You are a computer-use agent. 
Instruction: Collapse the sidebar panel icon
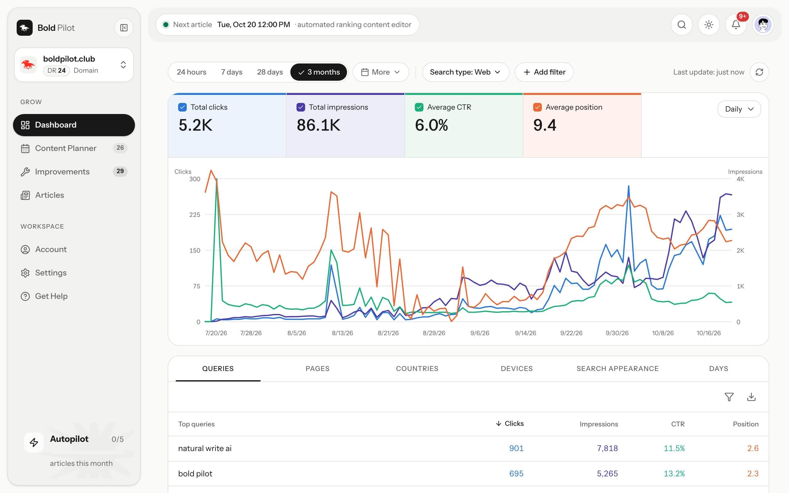click(x=124, y=28)
